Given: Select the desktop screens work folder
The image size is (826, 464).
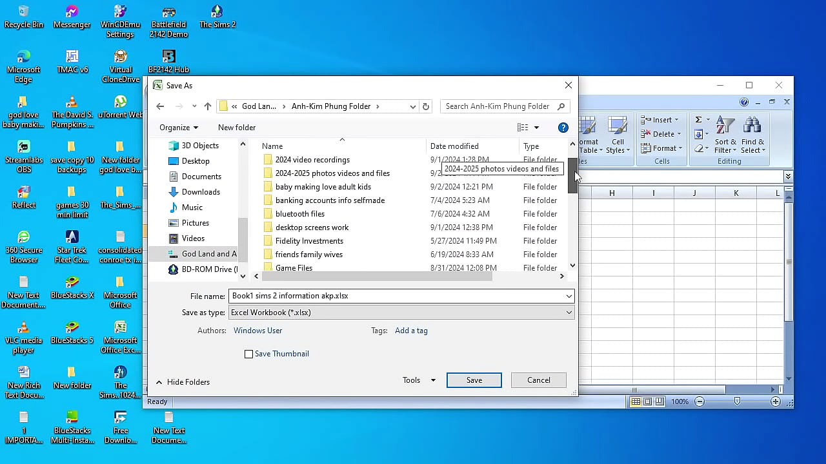Looking at the screenshot, I should 312,227.
